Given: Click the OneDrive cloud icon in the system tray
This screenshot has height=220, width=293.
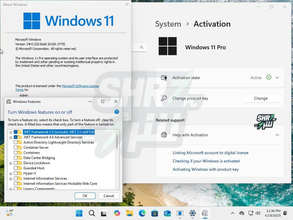Looking at the screenshot, I should pos(242,213).
